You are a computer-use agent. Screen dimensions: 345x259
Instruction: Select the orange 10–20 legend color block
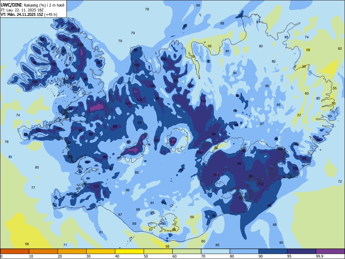coord(43,251)
